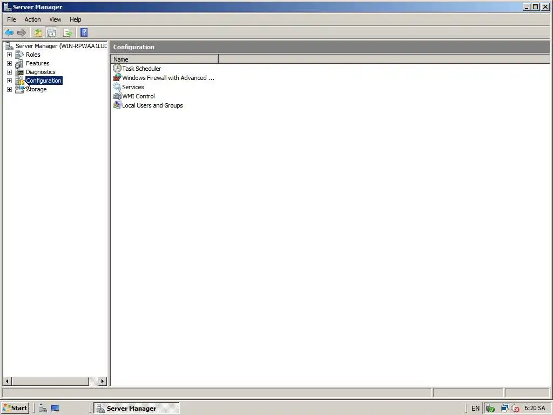Click the Services gear icon
This screenshot has height=415, width=553.
pyautogui.click(x=117, y=87)
